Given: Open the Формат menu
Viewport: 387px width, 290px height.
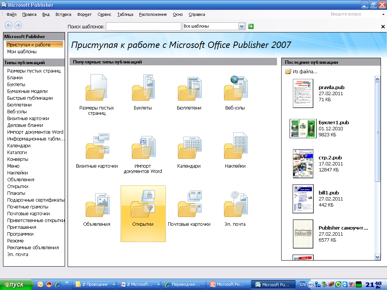Looking at the screenshot, I should click(x=84, y=14).
